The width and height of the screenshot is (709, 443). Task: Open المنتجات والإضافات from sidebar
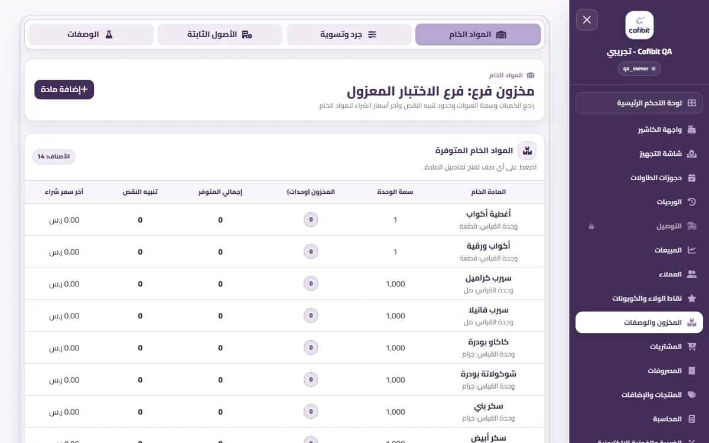[639, 395]
